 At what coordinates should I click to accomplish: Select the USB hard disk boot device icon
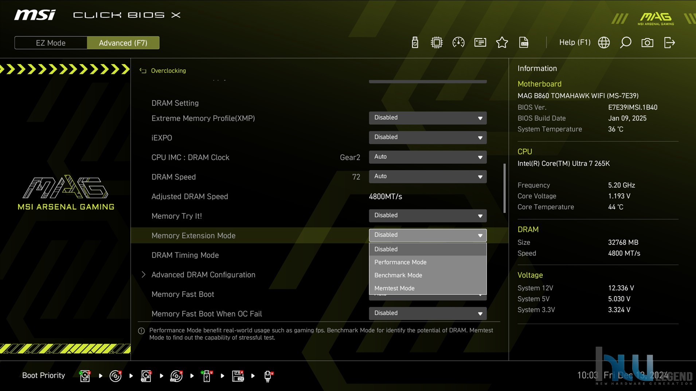[x=146, y=376]
